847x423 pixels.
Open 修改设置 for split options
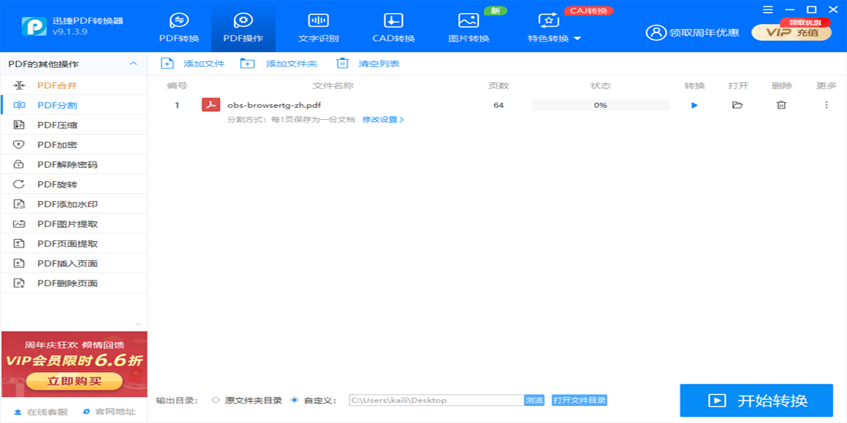click(381, 120)
